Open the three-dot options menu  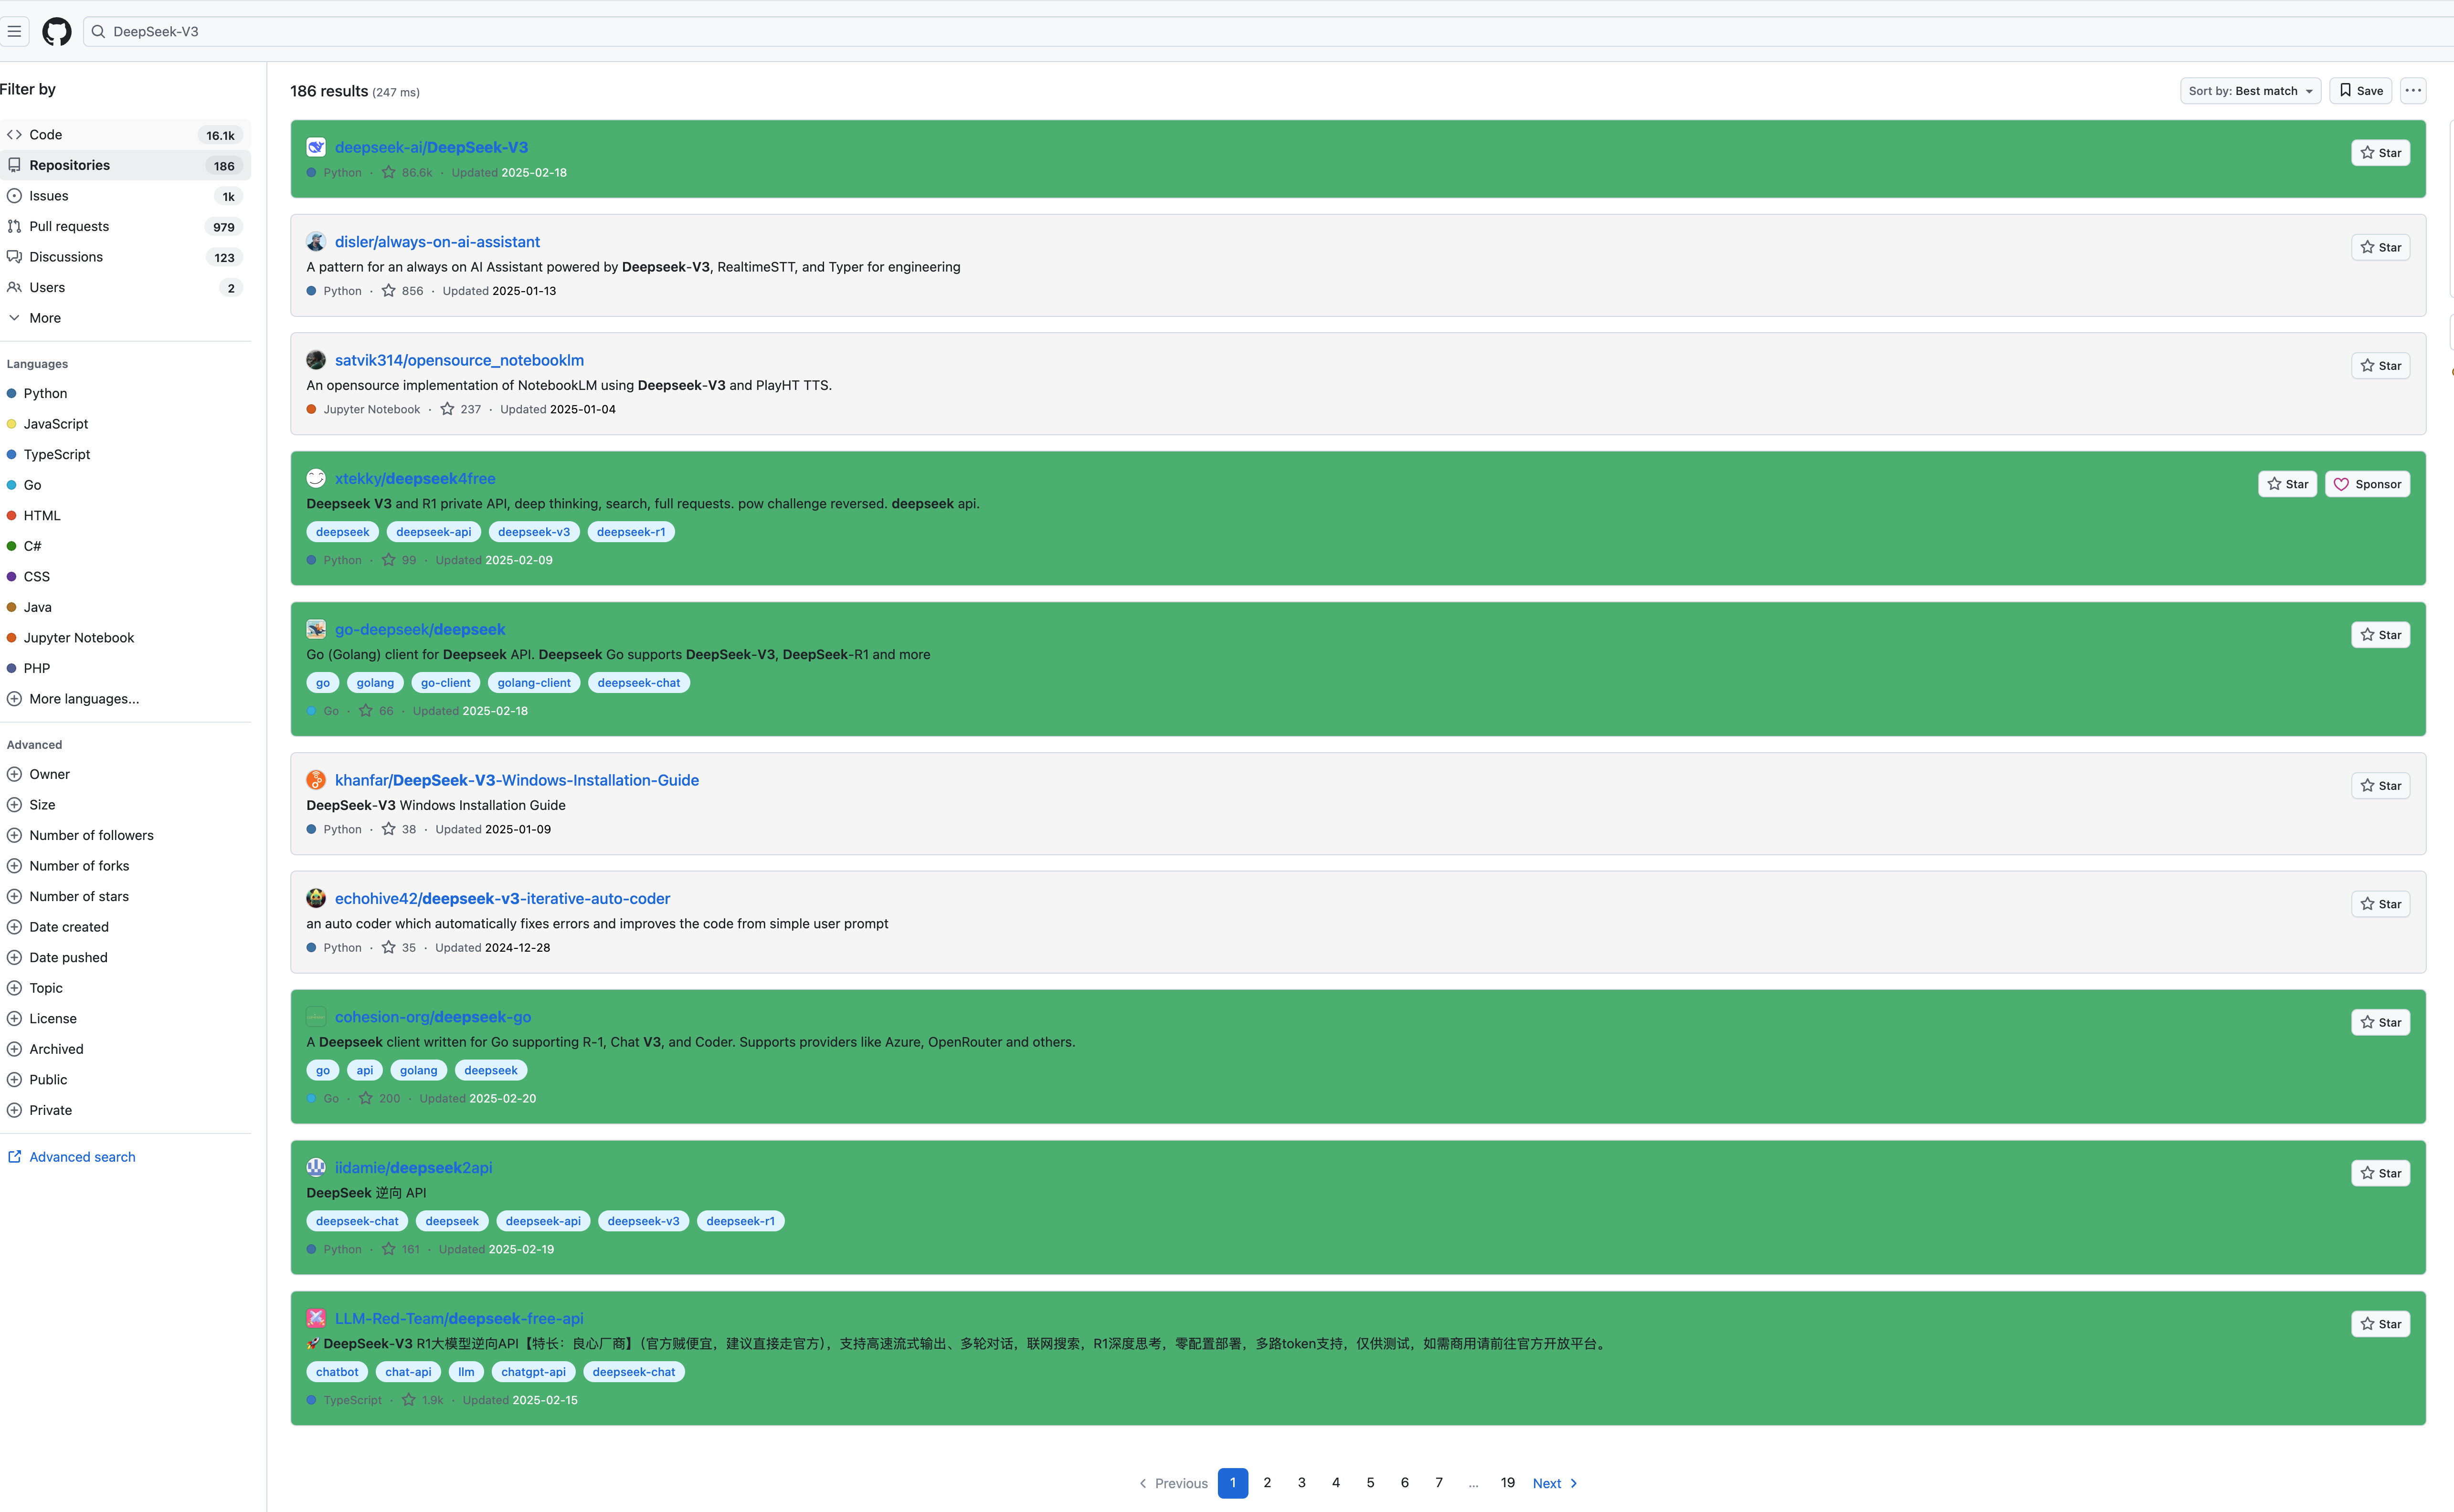2413,91
